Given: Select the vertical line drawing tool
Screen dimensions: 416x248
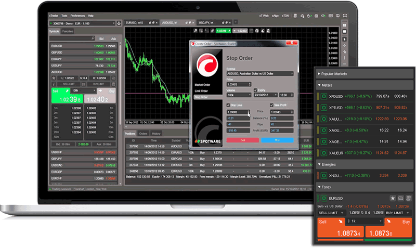Looking at the screenshot, I should (344, 58).
